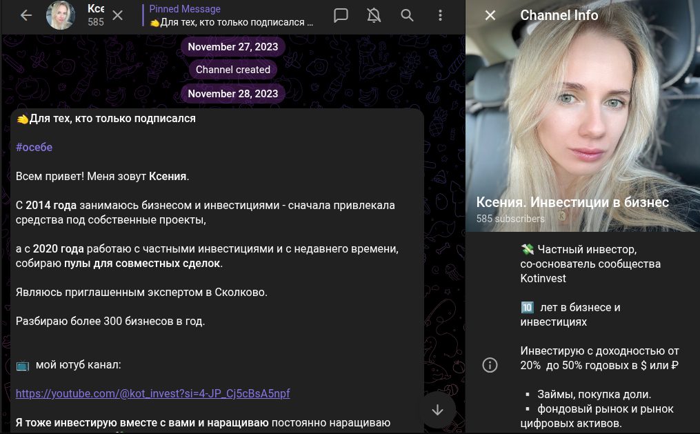
Task: Click the Kotinvest text in description
Action: (543, 278)
